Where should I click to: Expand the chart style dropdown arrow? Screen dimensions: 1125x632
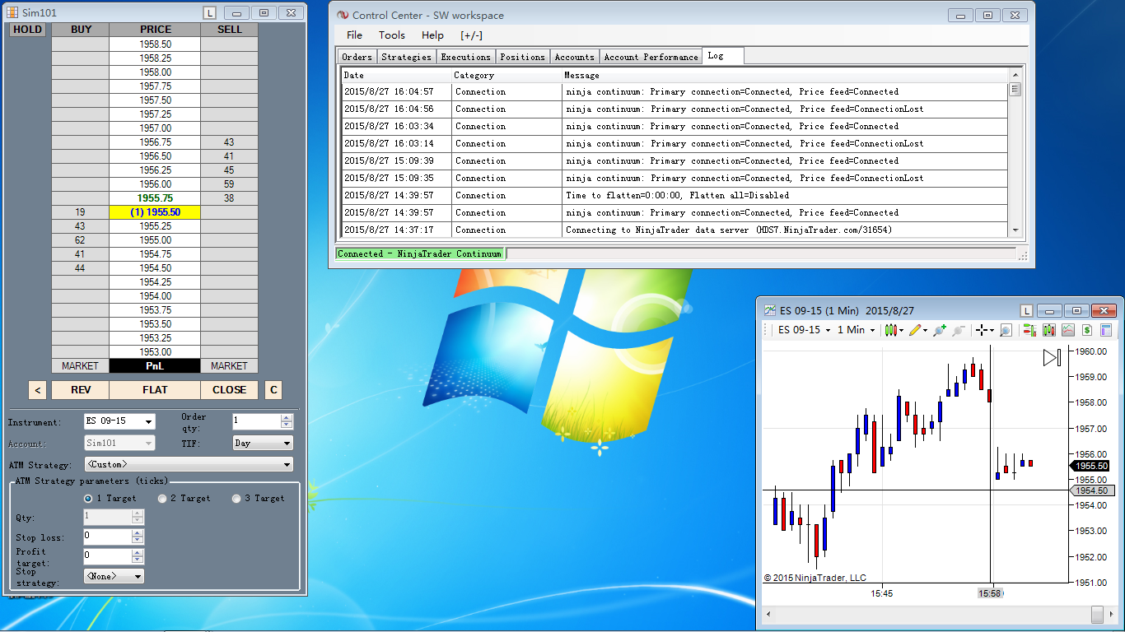pyautogui.click(x=902, y=331)
